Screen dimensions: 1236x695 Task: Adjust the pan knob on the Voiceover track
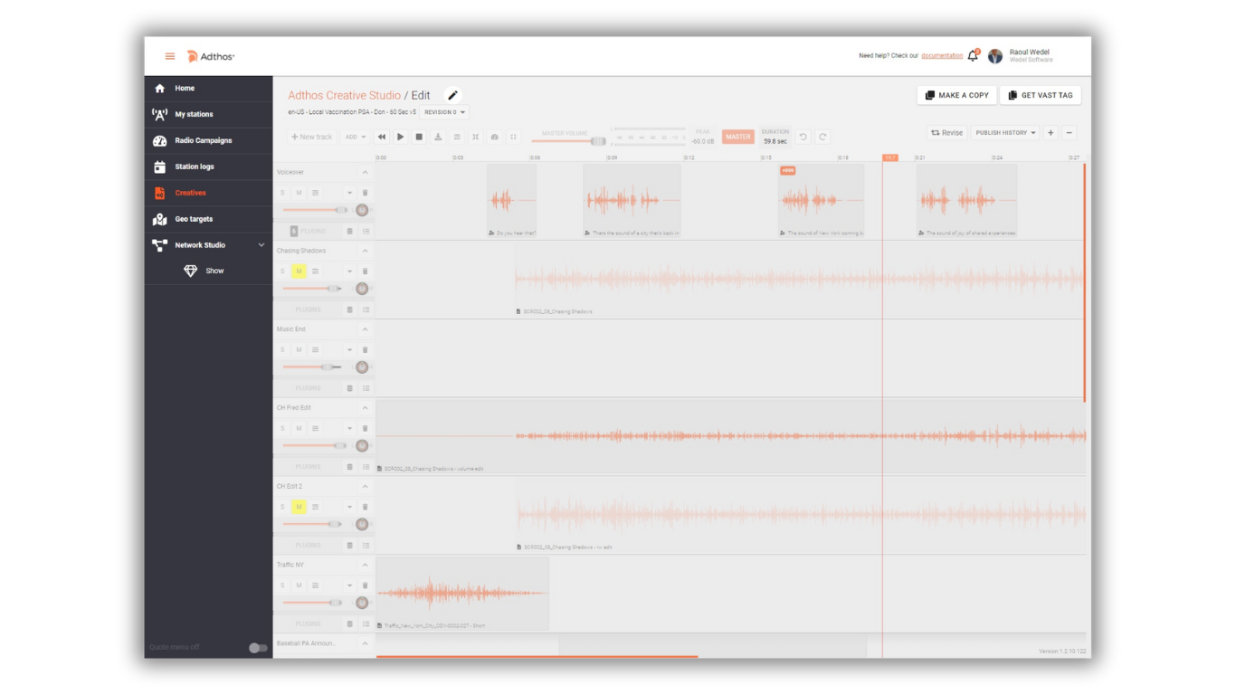[362, 210]
